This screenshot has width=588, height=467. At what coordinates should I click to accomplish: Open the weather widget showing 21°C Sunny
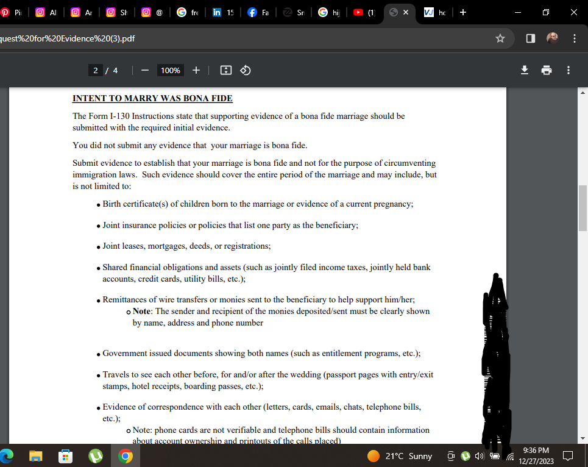(400, 456)
